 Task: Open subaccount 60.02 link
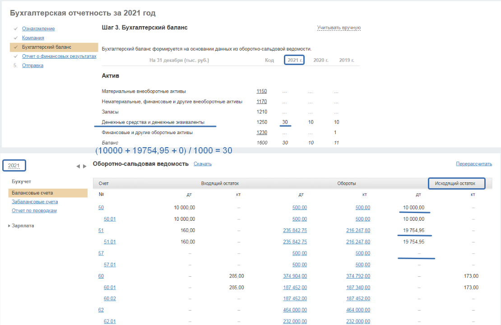click(110, 299)
